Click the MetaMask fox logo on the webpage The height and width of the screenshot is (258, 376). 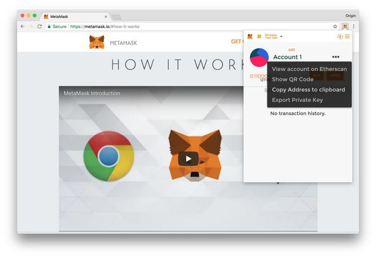[96, 42]
